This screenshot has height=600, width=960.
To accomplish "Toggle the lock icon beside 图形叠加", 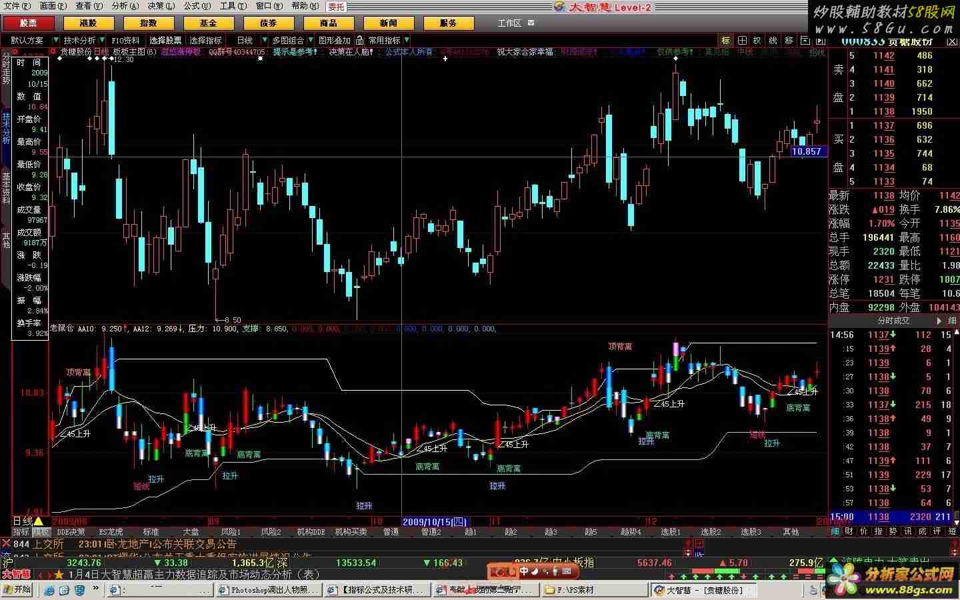I will tap(360, 41).
